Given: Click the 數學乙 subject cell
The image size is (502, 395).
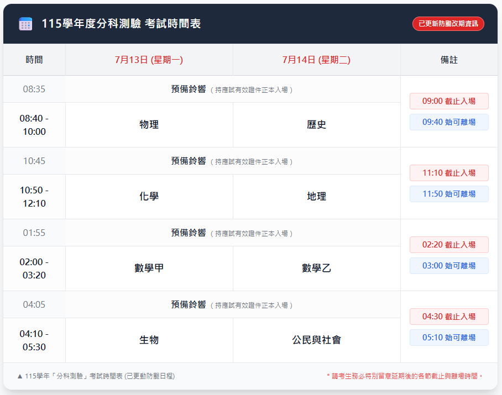Looking at the screenshot, I should point(317,268).
